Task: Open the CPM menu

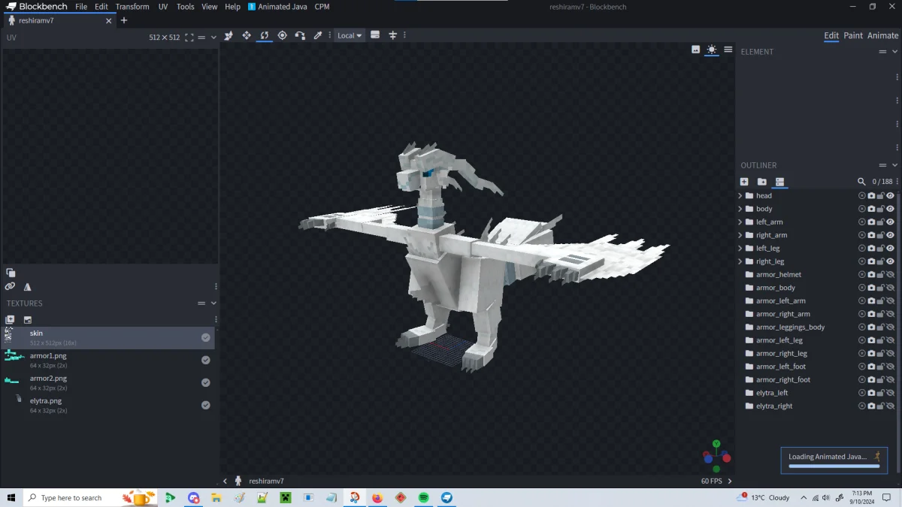Action: (322, 7)
